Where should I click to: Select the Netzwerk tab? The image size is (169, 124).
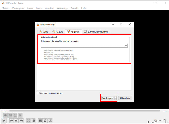[73, 32]
